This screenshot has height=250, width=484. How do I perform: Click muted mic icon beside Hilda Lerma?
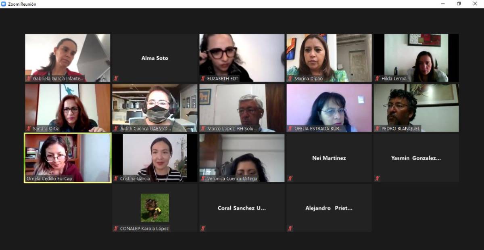click(x=377, y=78)
